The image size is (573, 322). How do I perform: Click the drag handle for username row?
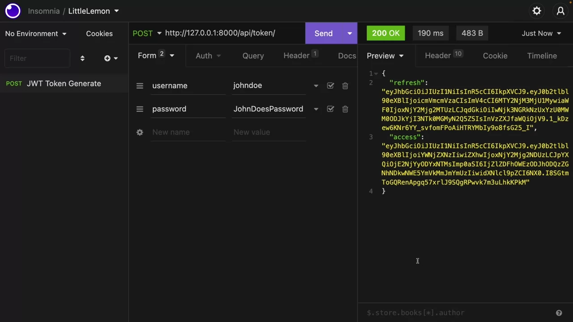tap(140, 86)
